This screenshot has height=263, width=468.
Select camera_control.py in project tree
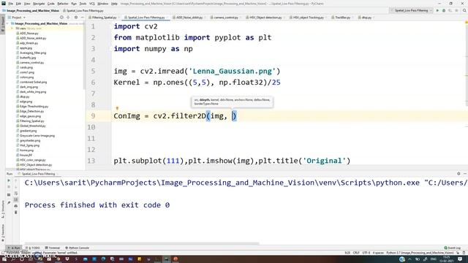(x=31, y=63)
